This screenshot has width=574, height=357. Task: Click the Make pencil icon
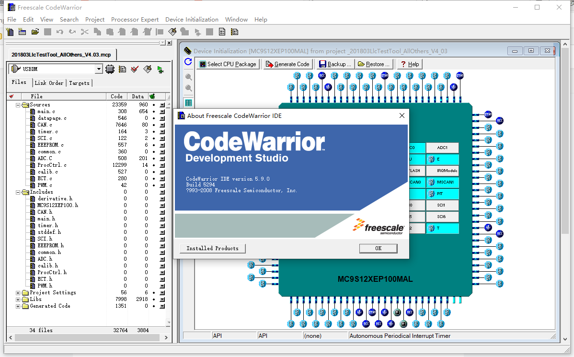coord(147,69)
